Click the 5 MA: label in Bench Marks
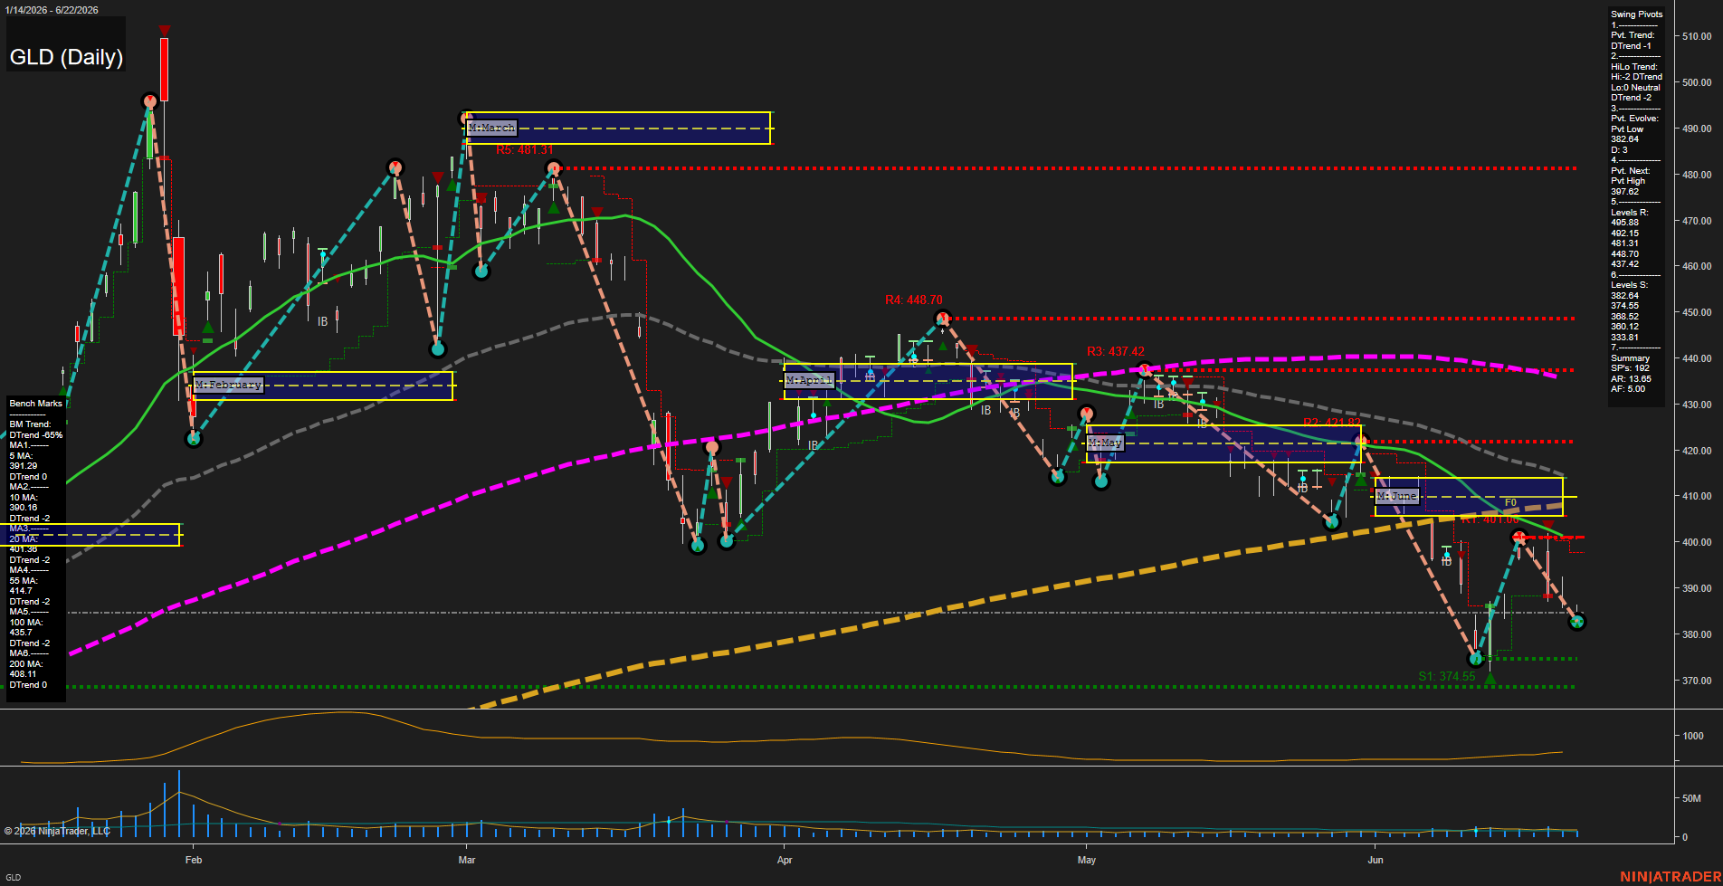This screenshot has height=886, width=1723. [23, 456]
